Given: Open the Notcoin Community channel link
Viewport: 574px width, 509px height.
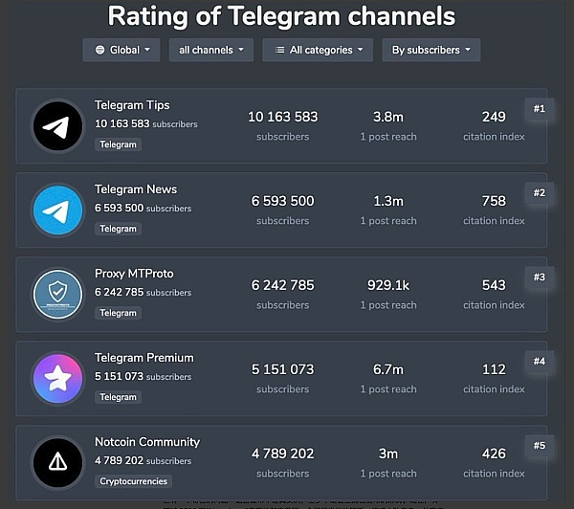Looking at the screenshot, I should tap(147, 442).
